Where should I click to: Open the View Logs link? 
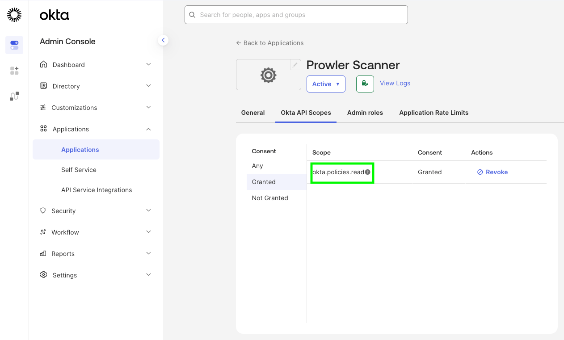[395, 83]
